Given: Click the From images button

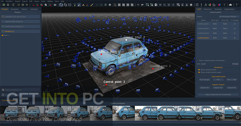Looking at the screenshot, I should coord(204,80).
